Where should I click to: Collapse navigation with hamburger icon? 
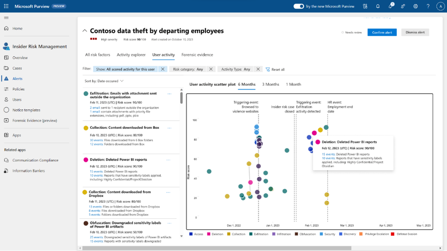(x=6, y=18)
